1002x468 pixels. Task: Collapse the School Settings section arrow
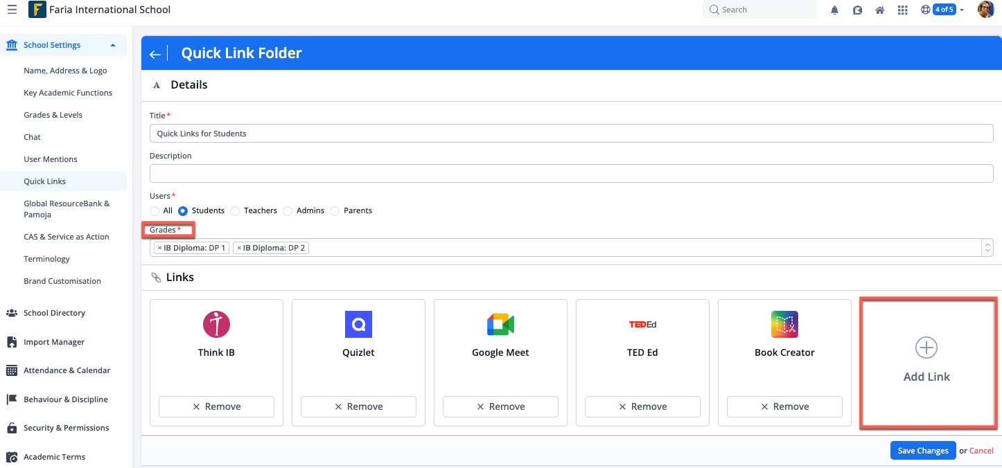click(x=113, y=45)
